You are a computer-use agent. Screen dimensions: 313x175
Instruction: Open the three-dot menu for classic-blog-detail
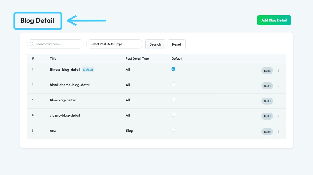pos(278,116)
